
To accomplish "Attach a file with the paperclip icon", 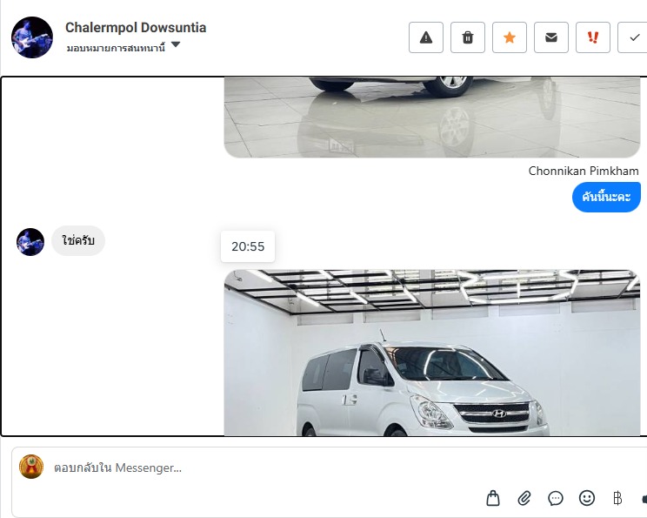I will click(x=524, y=498).
